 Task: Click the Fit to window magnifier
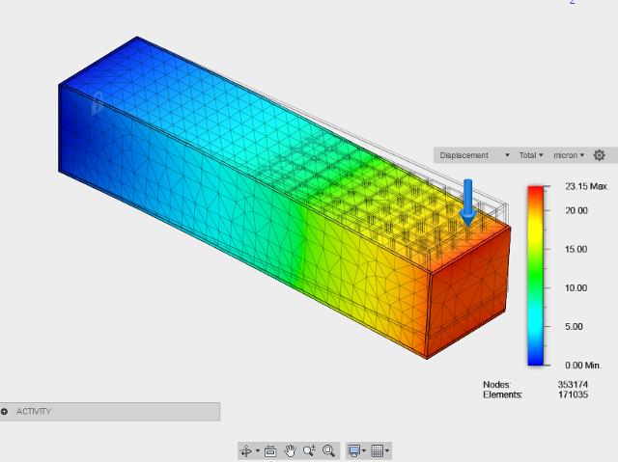(x=328, y=450)
